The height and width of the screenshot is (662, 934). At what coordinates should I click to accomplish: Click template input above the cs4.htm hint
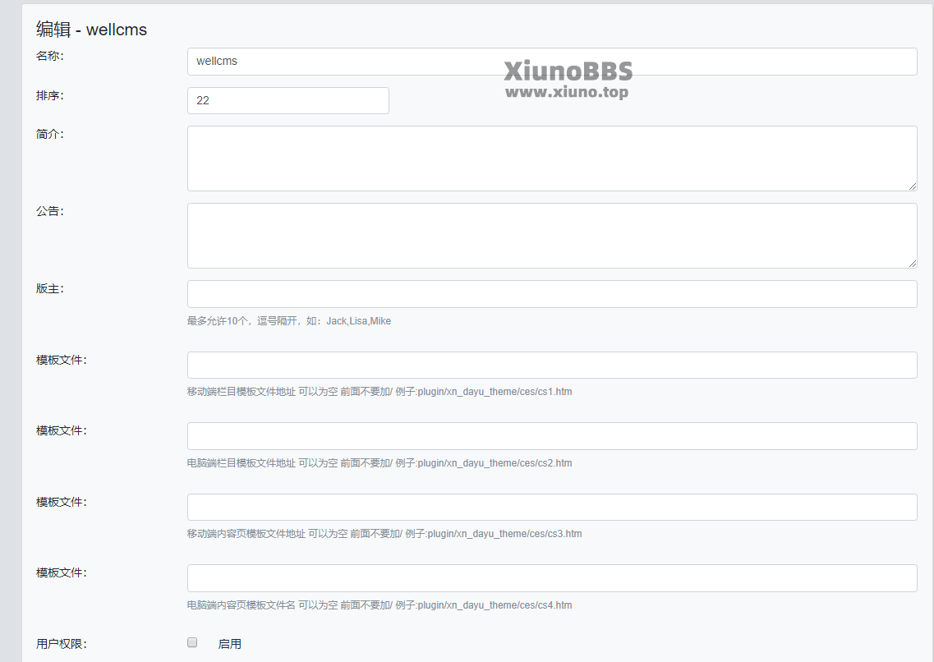550,578
